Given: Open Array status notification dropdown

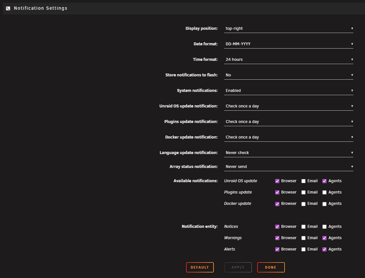Looking at the screenshot, I should click(288, 167).
